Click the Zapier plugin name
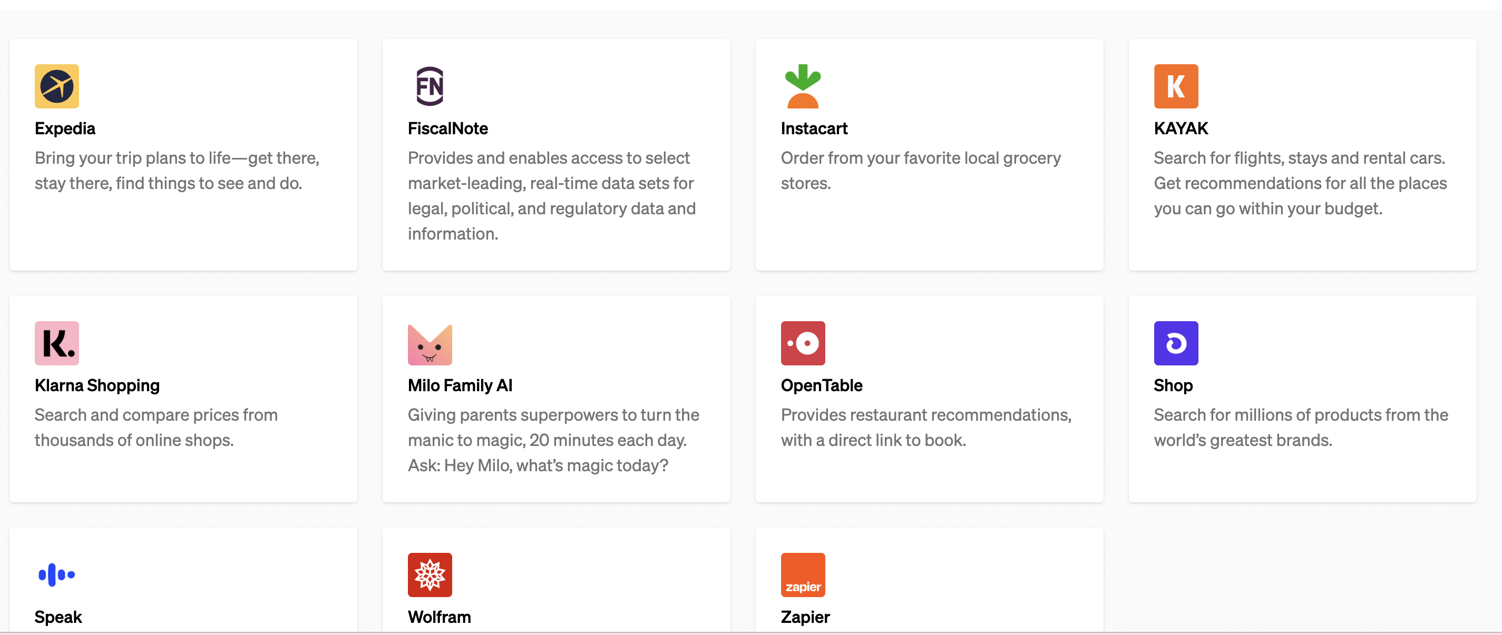The height and width of the screenshot is (635, 1502). click(805, 617)
